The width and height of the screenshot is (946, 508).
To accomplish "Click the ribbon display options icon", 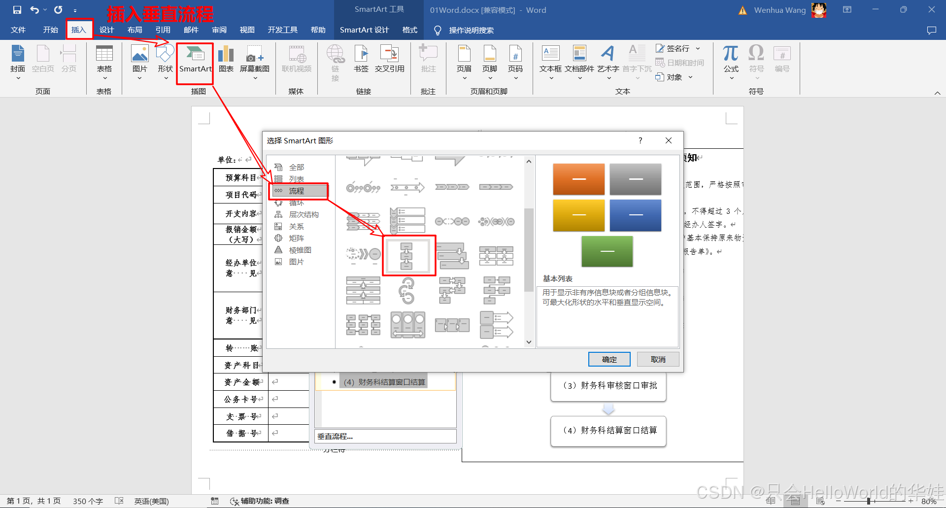I will (x=847, y=10).
